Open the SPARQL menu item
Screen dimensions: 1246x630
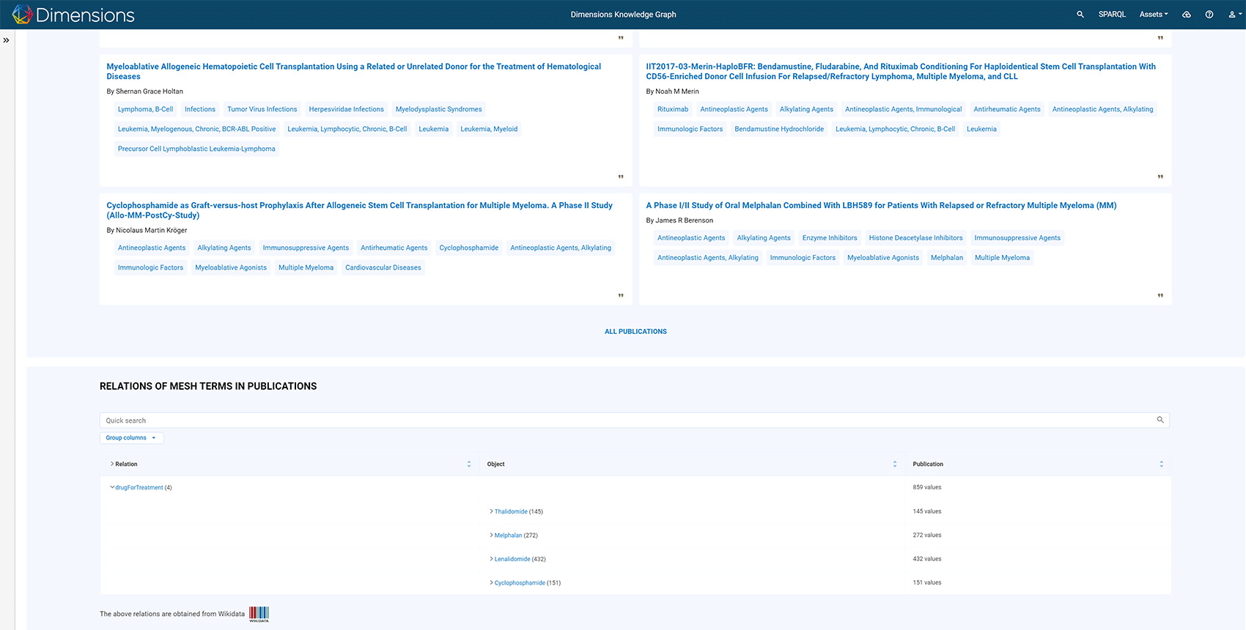1112,15
